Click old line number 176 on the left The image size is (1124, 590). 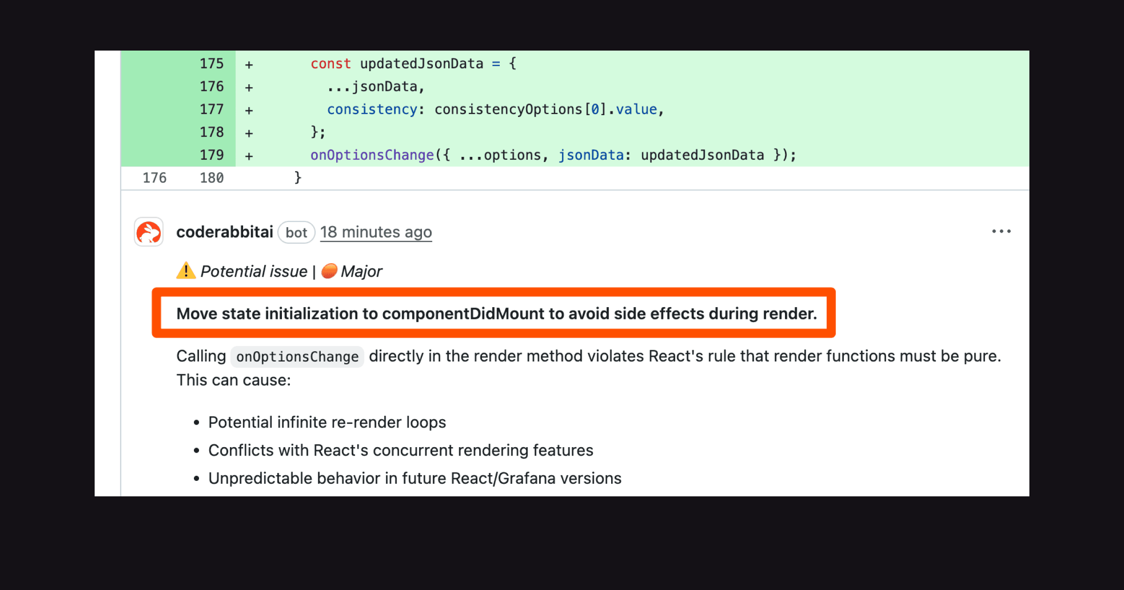pos(155,177)
